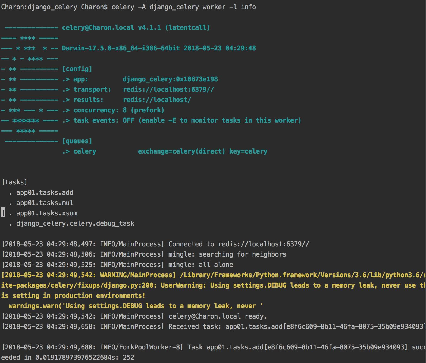Click the celery@Charon.local v4.1.1 banner text

(x=136, y=28)
